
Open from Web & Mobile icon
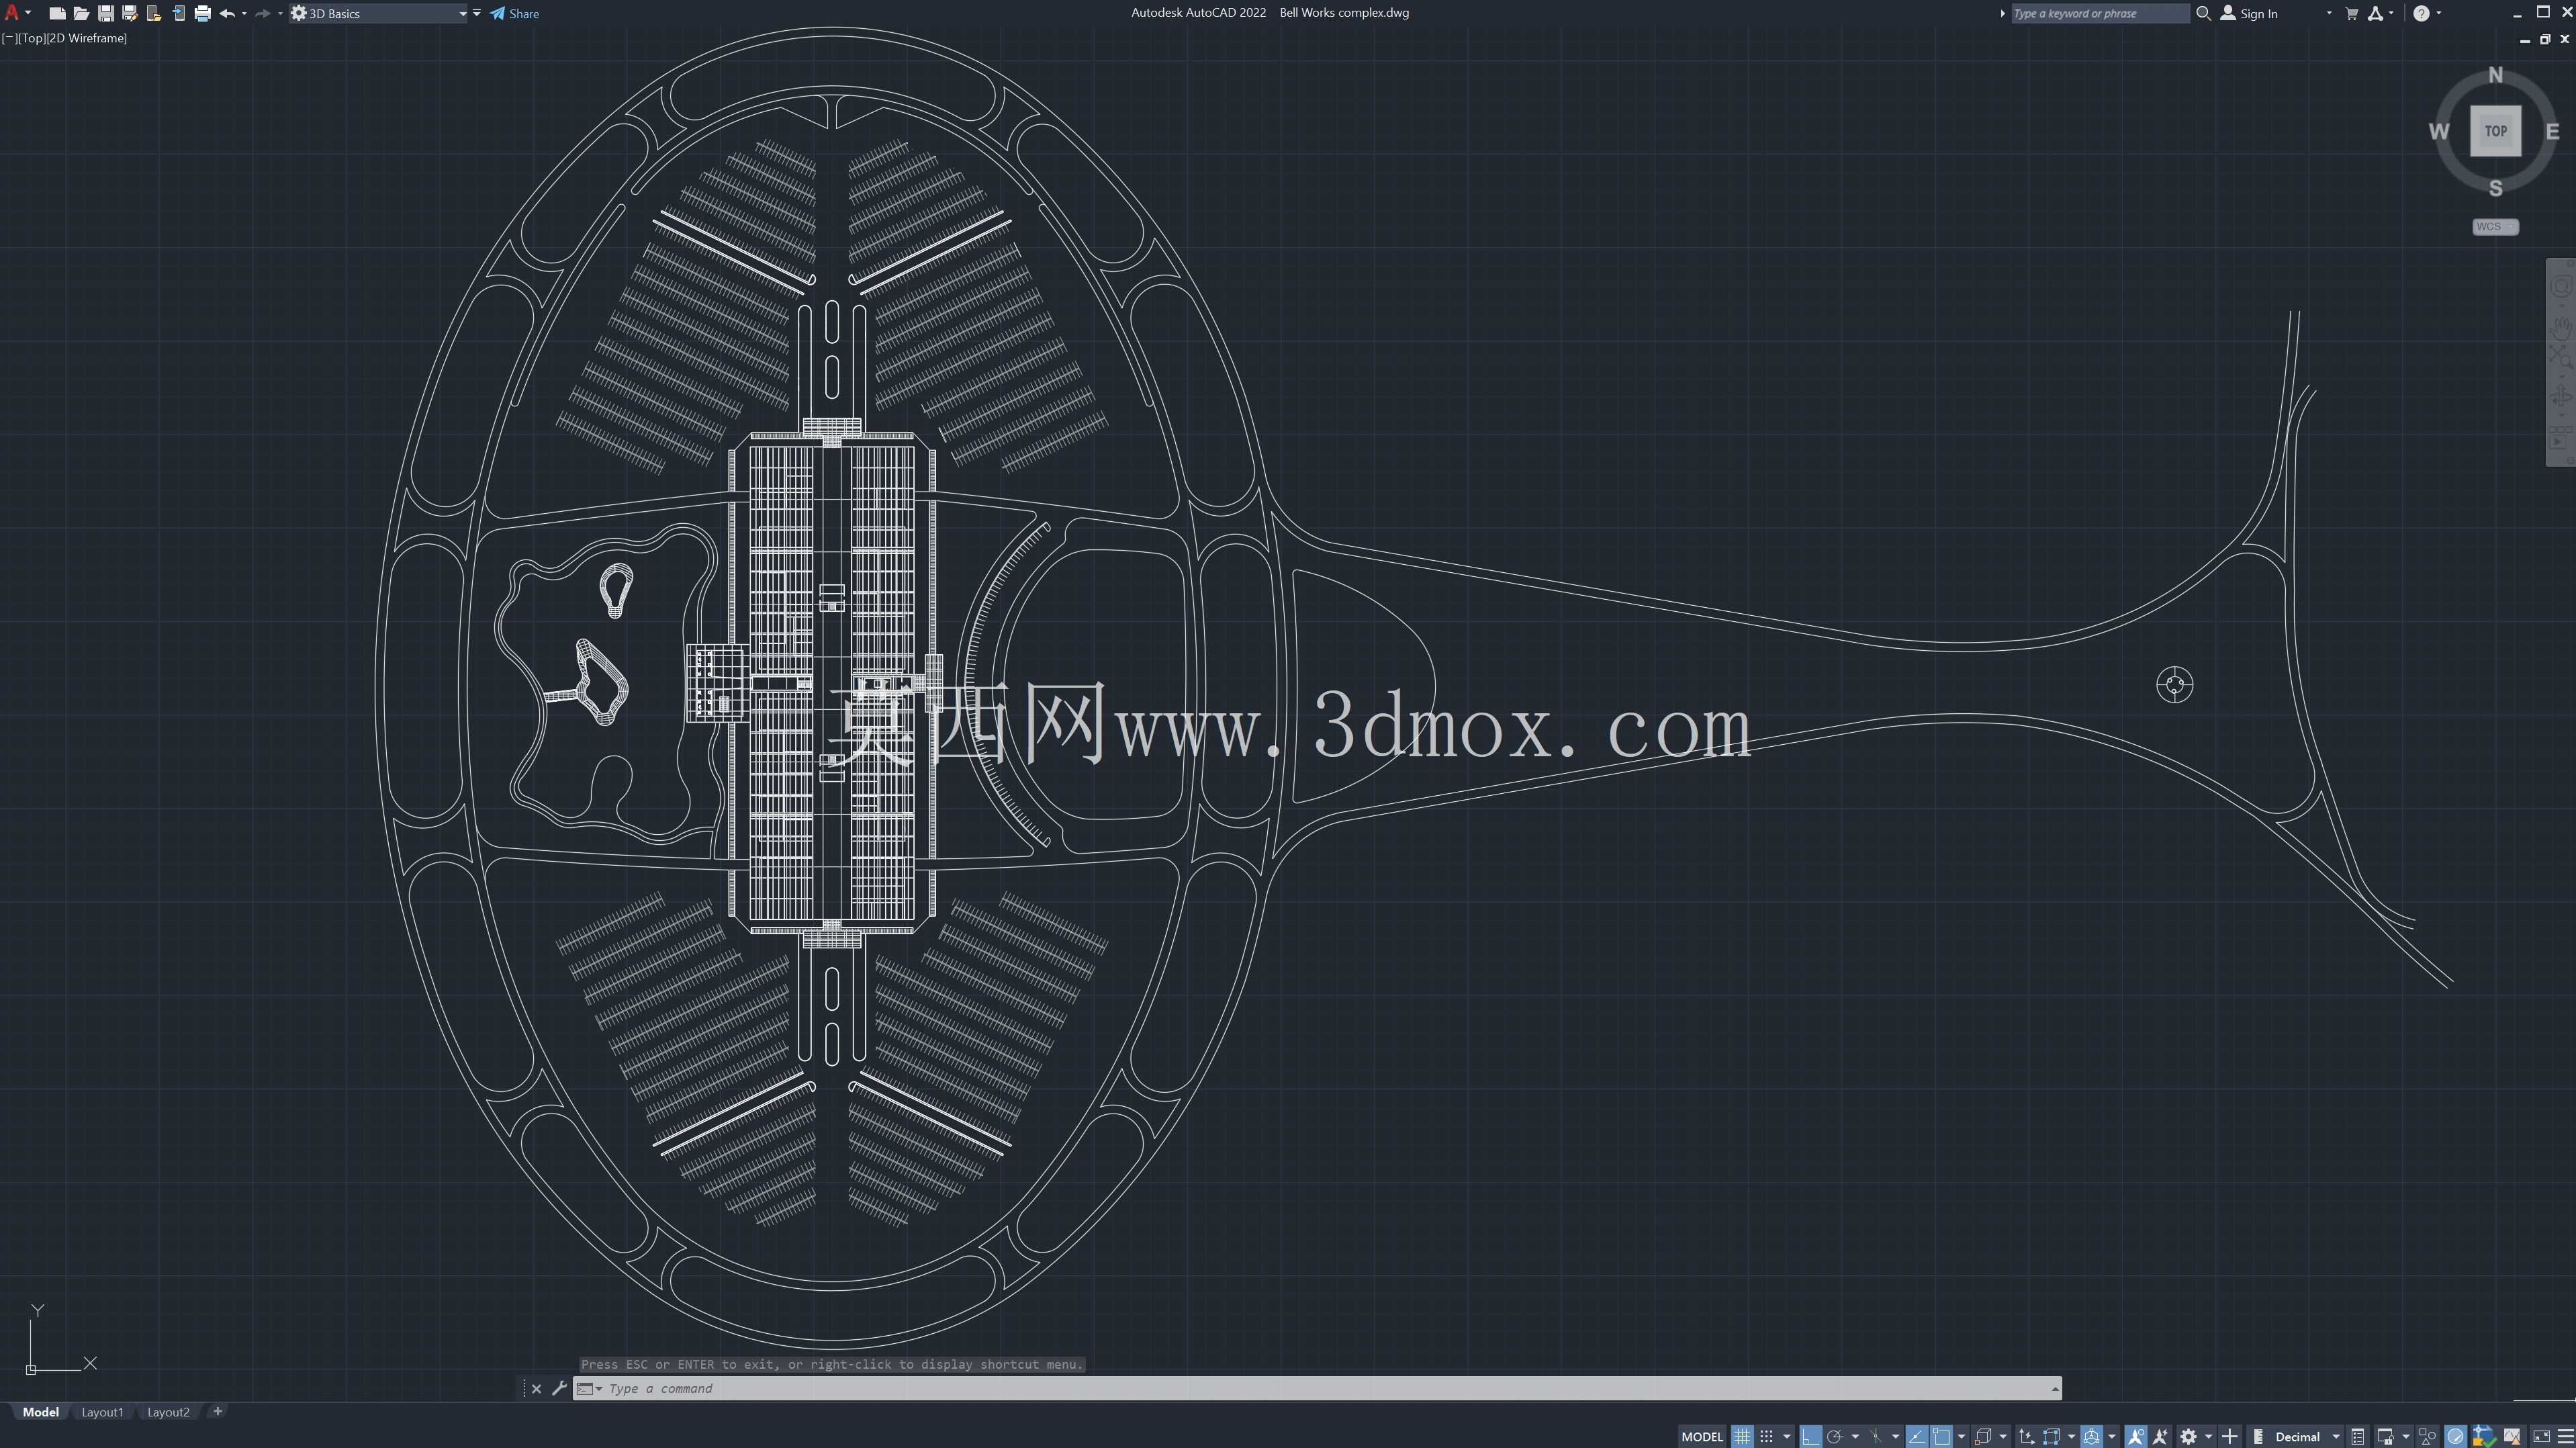tap(153, 14)
